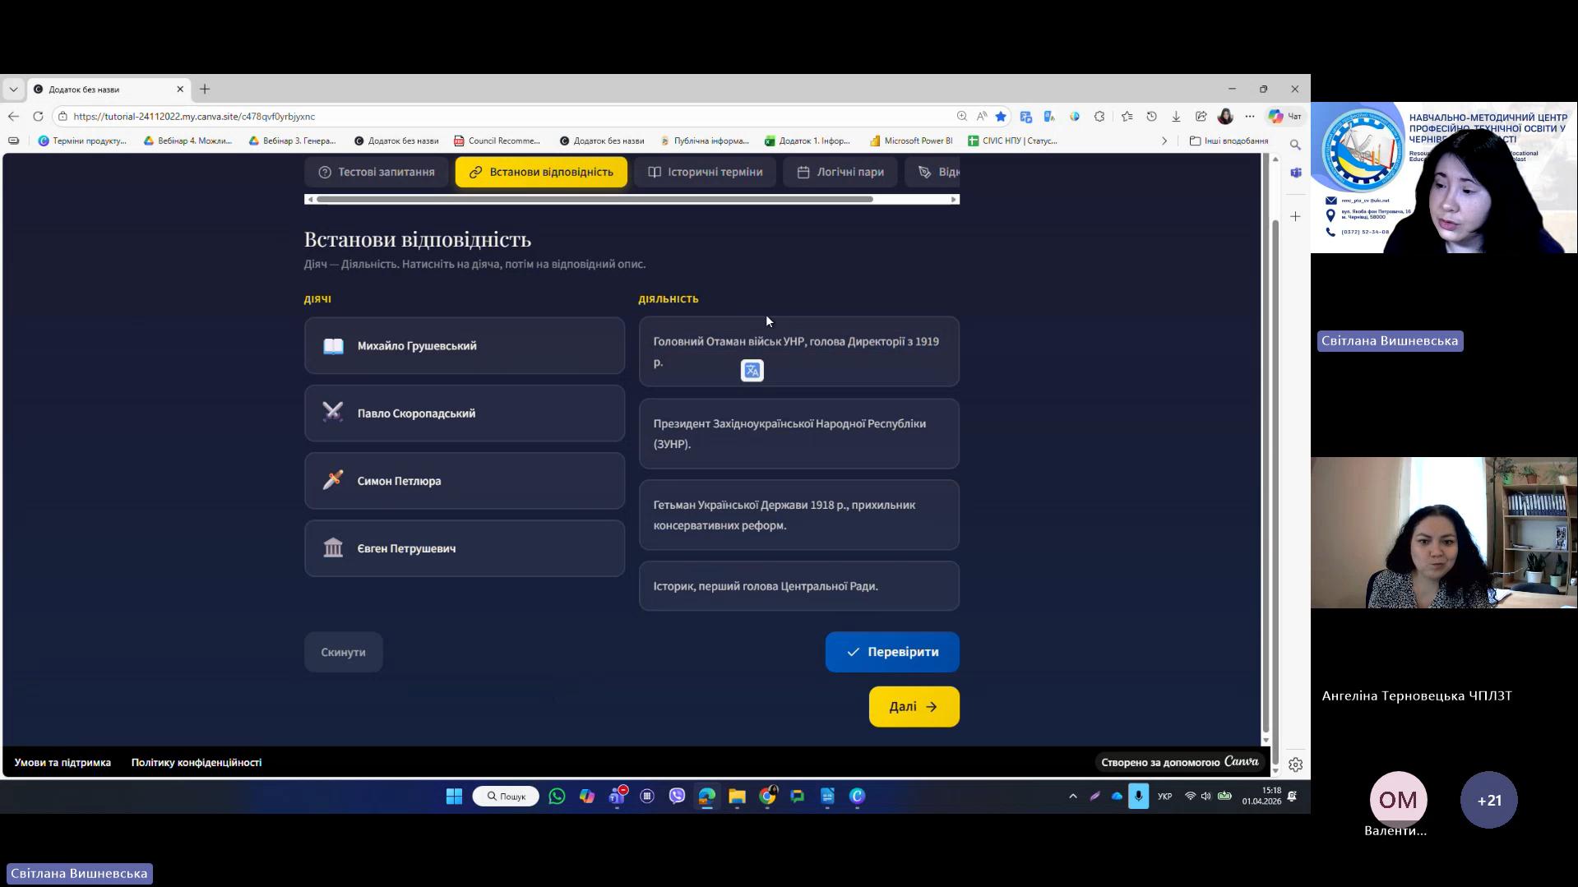Click the page refresh icon

[38, 117]
